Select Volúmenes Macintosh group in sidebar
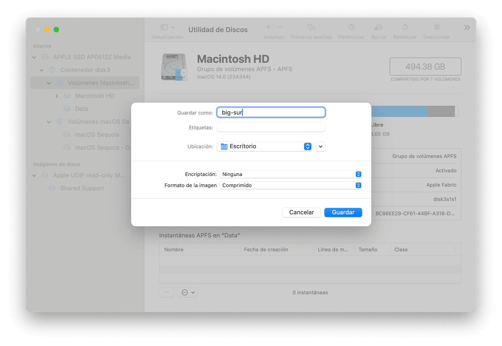 coord(85,83)
